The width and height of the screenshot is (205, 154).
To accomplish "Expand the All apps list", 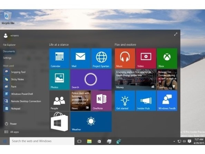I will pos(12,132).
